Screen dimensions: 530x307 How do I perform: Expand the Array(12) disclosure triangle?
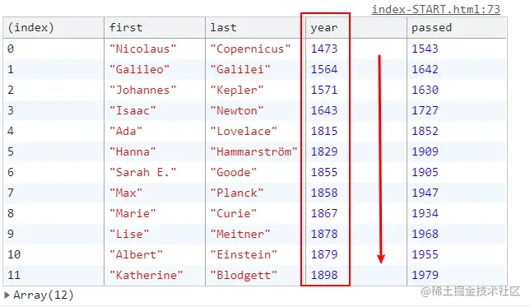coord(7,295)
